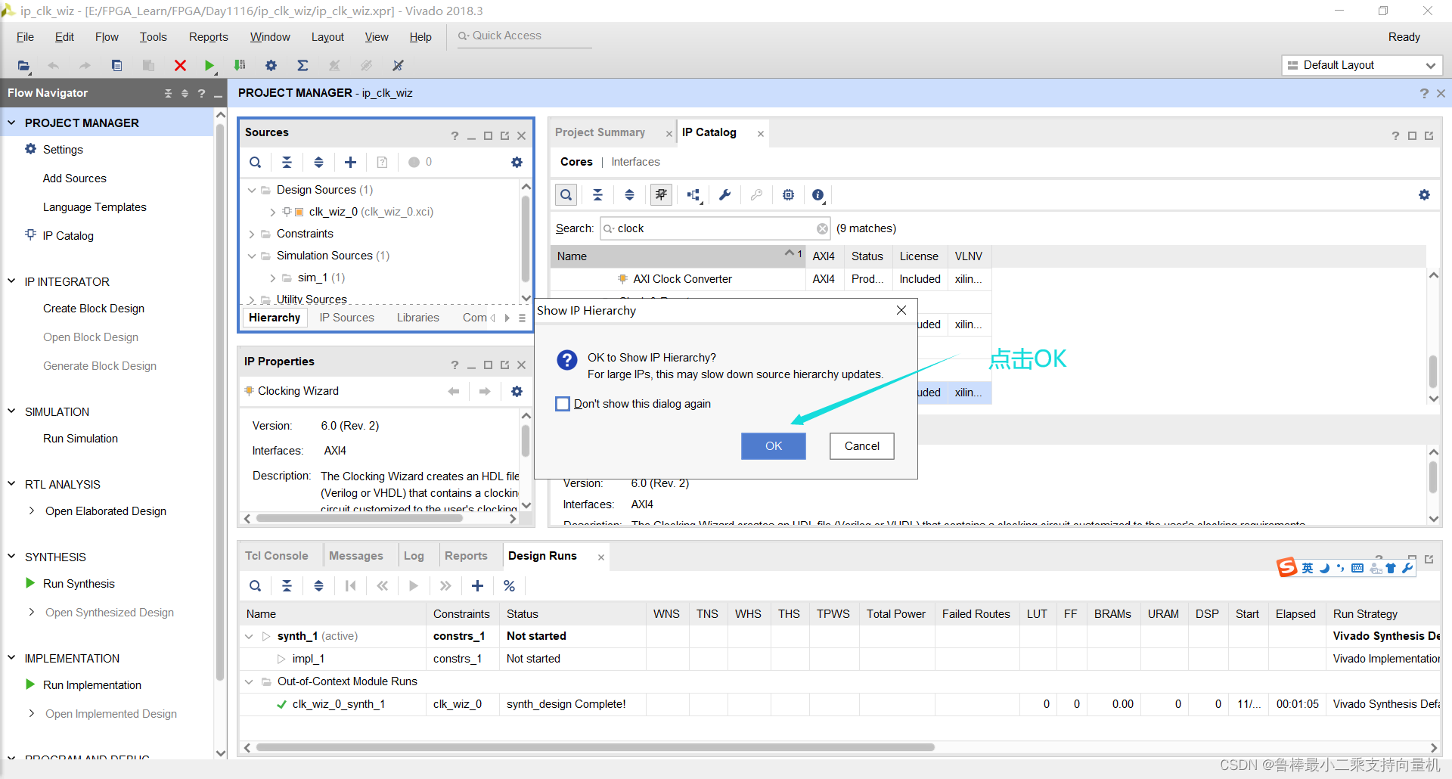Expand clk_wiz_0 source node
The image size is (1452, 779).
[x=273, y=212]
